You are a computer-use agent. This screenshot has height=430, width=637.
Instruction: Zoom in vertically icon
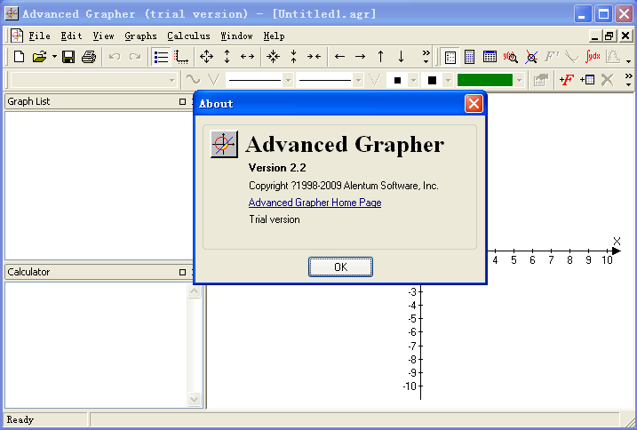pos(293,57)
